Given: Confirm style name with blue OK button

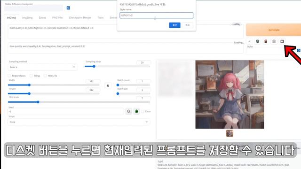Looking at the screenshot, I should 174,25.
